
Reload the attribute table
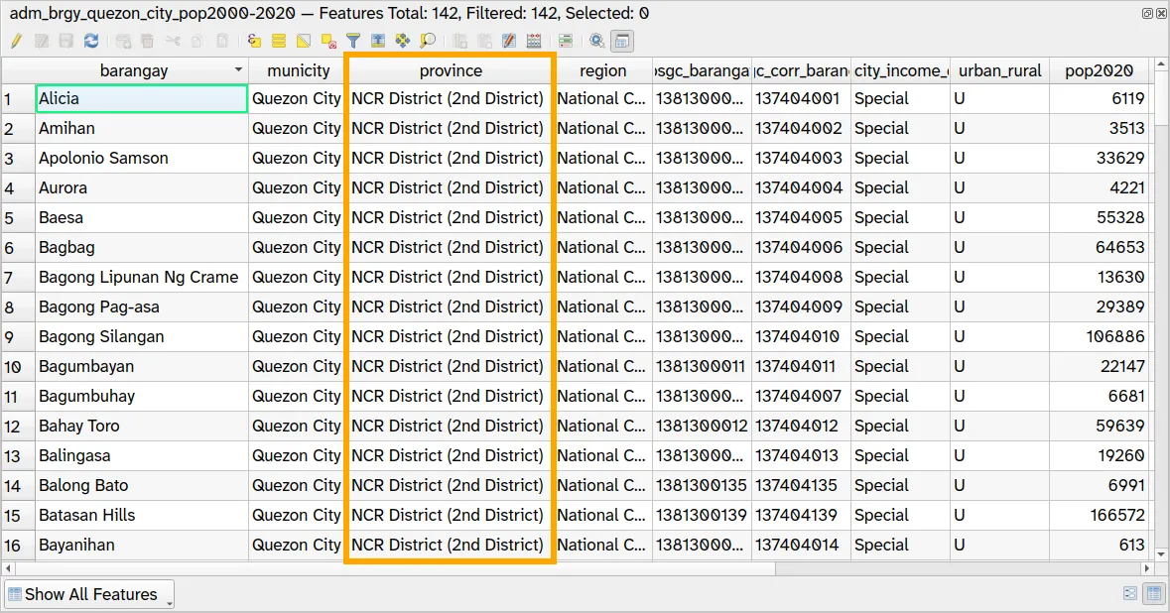[91, 42]
